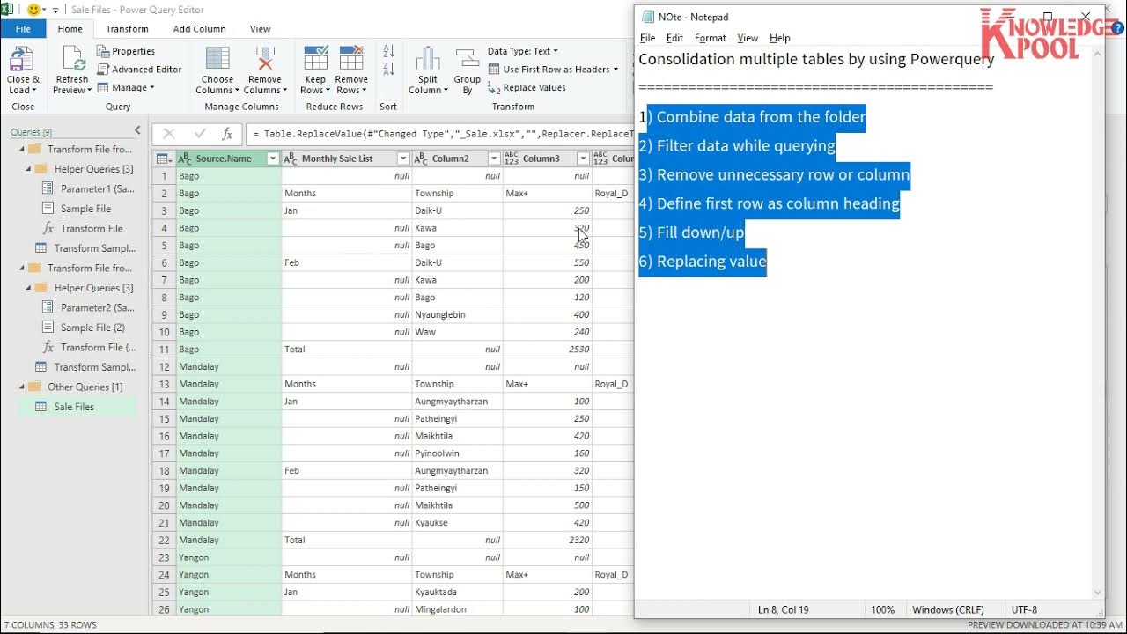Viewport: 1127px width, 634px height.
Task: Confirm the formula bar entry
Action: coord(200,134)
